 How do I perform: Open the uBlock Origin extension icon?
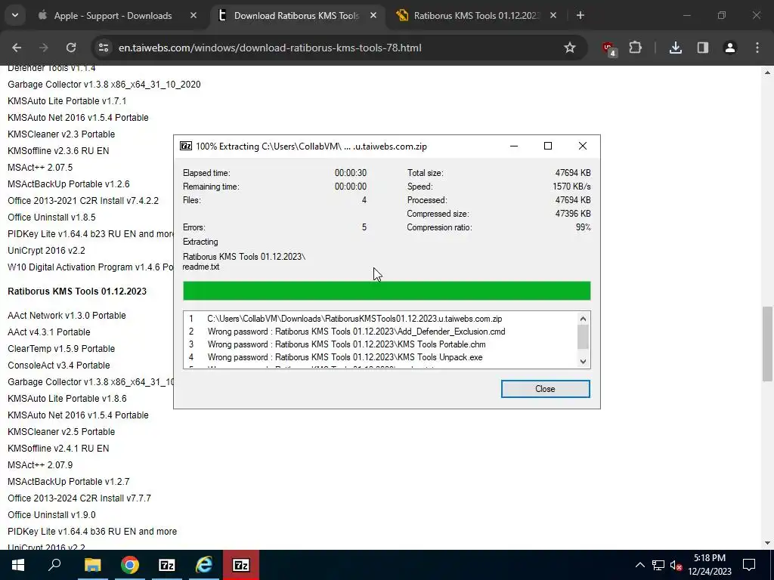[x=608, y=48]
